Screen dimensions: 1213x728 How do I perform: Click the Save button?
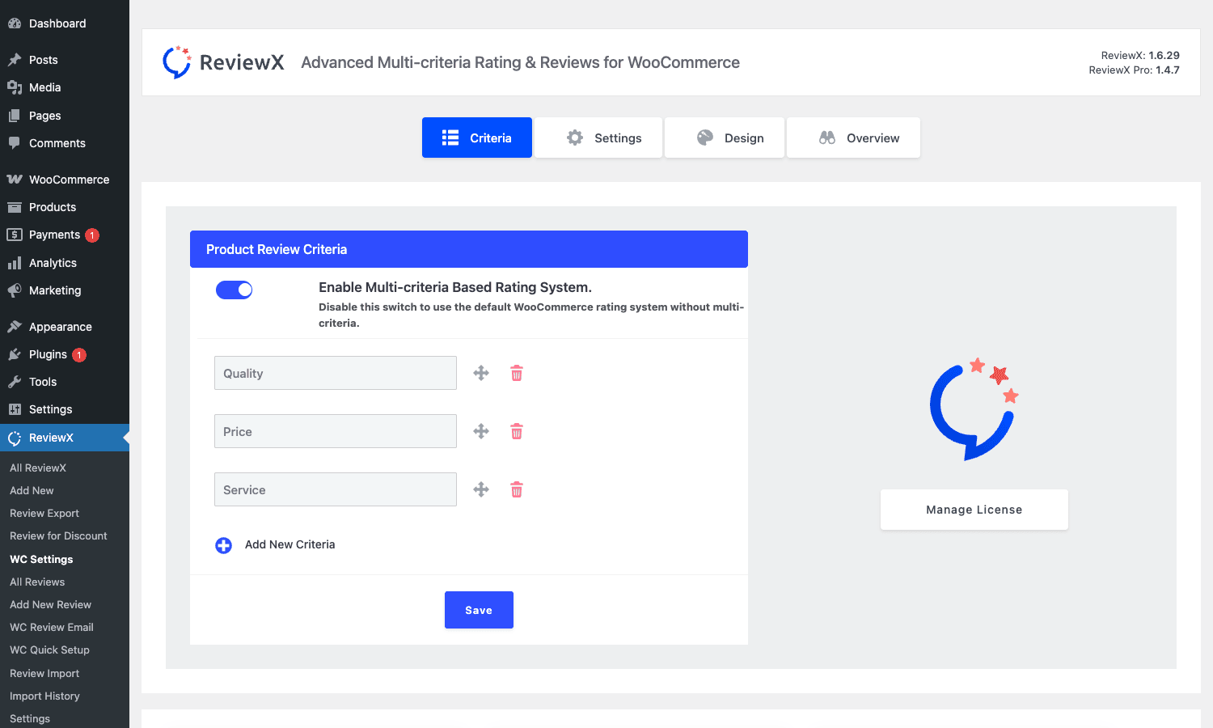(479, 610)
